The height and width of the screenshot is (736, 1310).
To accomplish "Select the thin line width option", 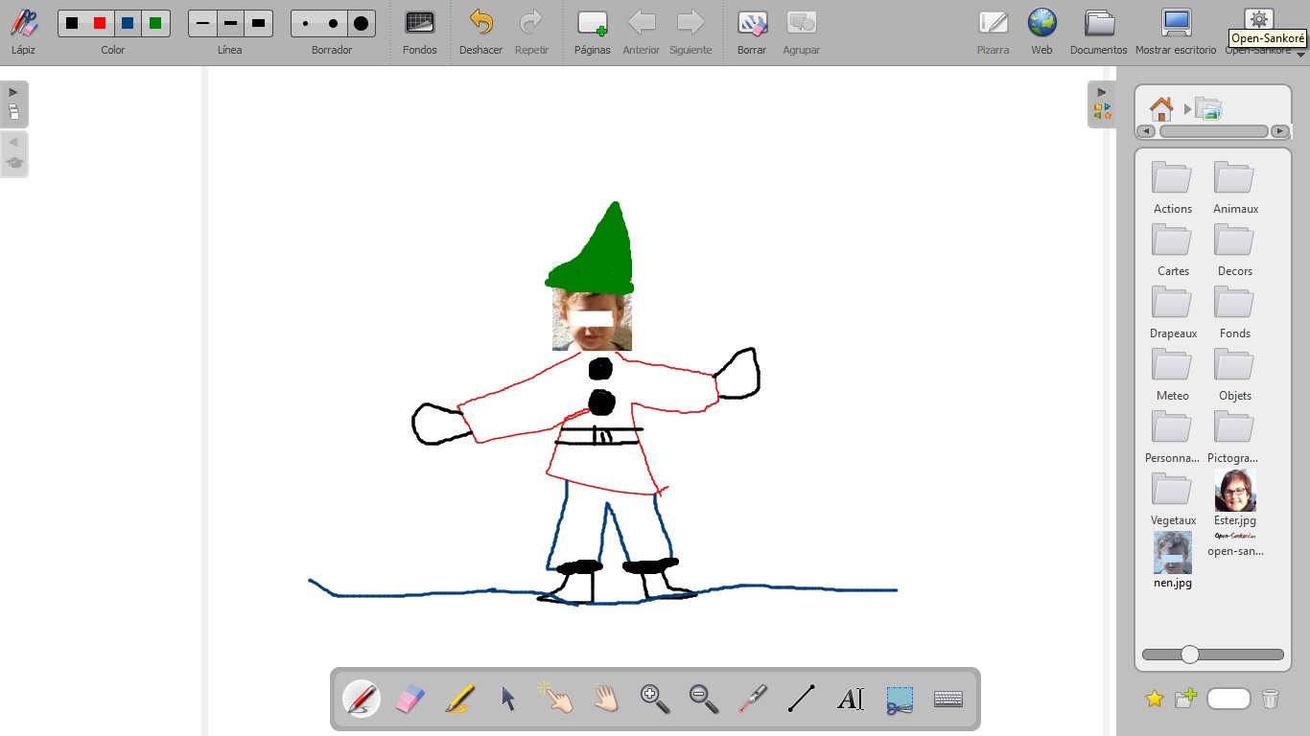I will (x=202, y=23).
